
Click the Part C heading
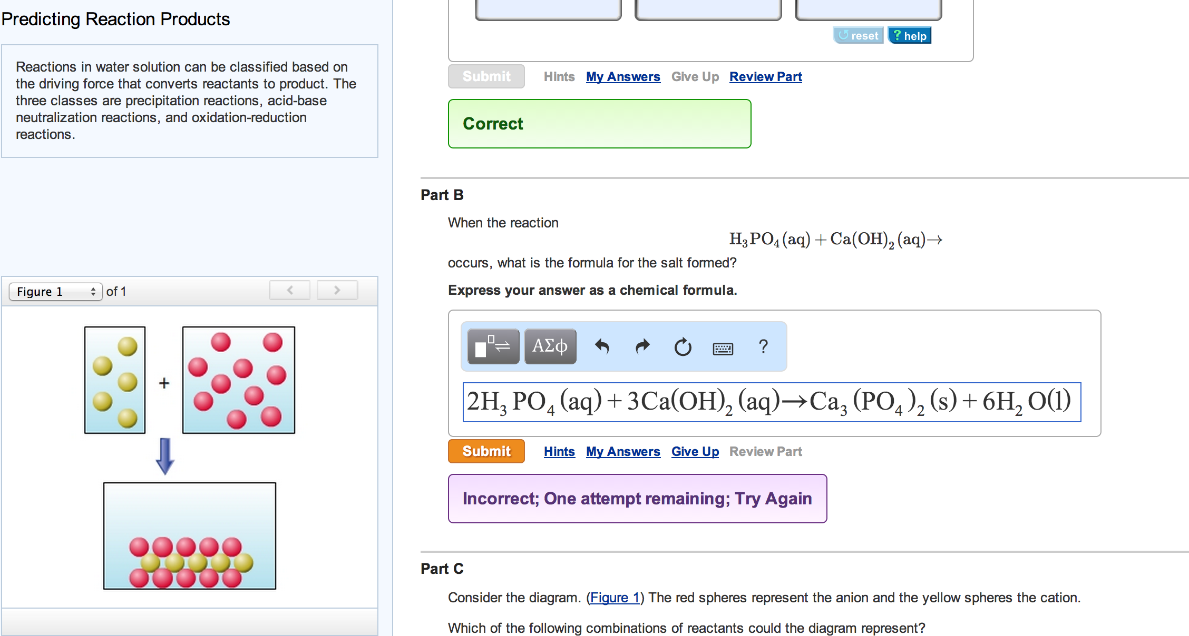[x=442, y=569]
